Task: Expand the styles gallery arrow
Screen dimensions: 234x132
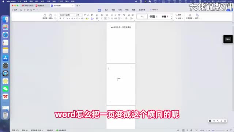Action: point(171,18)
